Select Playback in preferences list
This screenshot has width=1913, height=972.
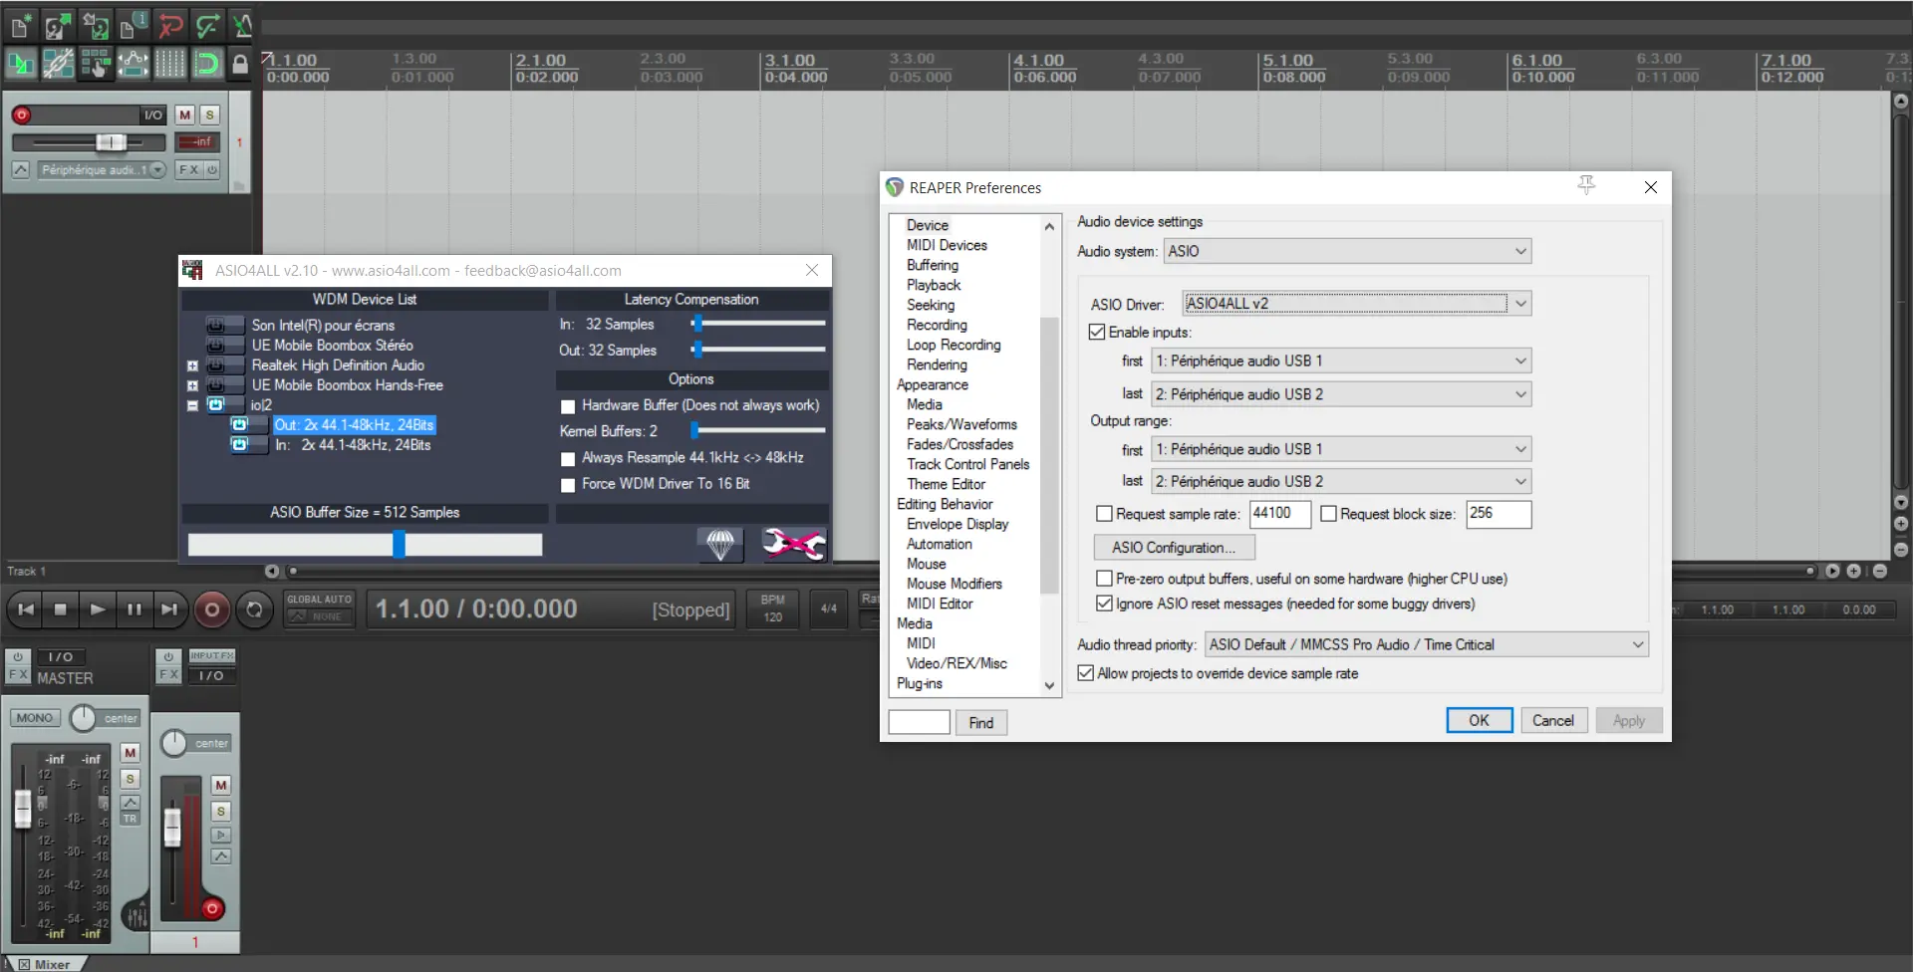point(934,285)
